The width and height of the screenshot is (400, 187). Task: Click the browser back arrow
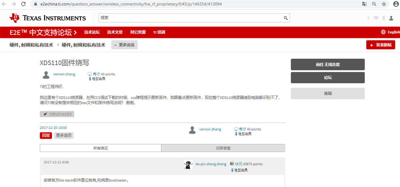(5, 4)
